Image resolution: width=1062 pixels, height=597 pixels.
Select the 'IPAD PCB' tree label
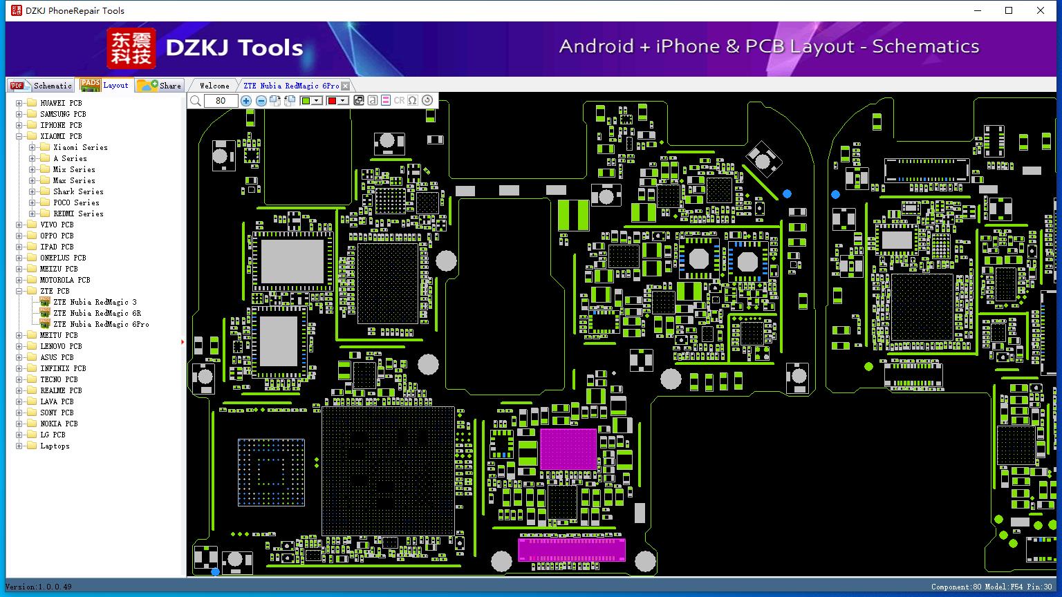tap(57, 247)
